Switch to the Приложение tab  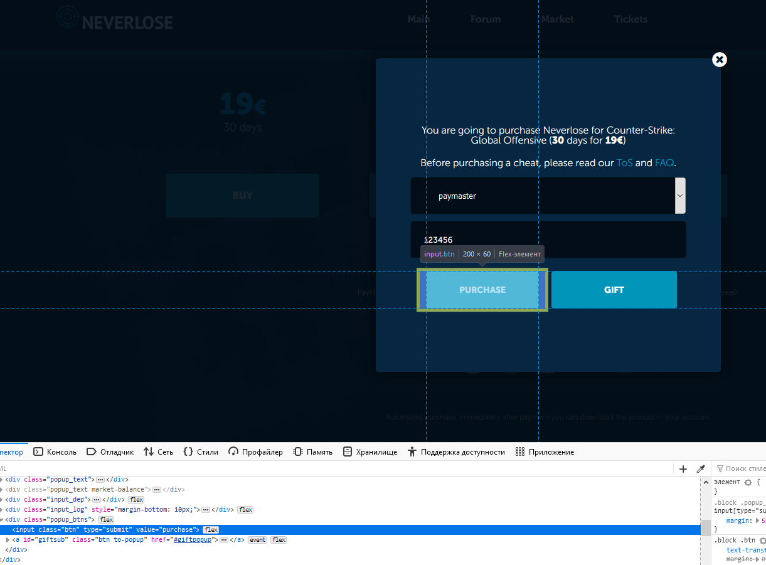[x=545, y=451]
